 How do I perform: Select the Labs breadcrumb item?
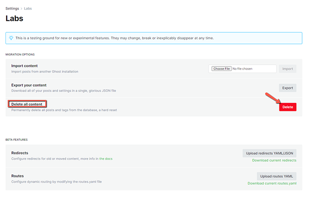28,8
